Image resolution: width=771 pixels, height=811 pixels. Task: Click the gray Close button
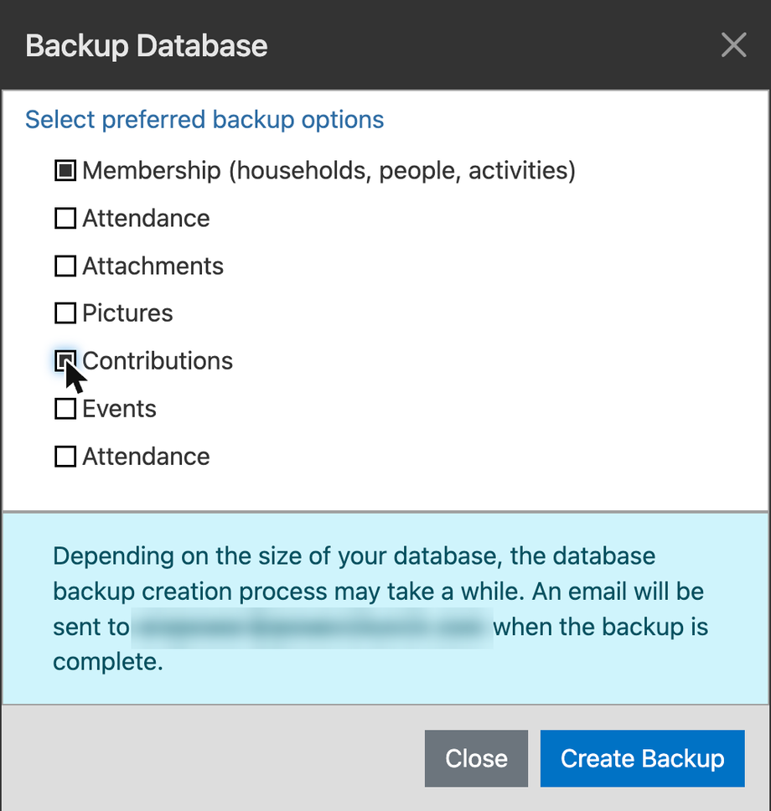point(476,758)
